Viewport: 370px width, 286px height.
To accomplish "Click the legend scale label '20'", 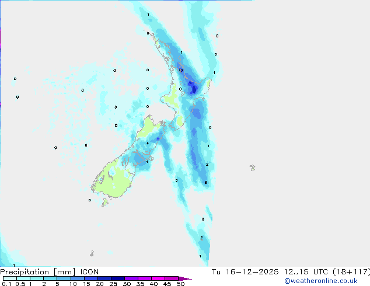I will tap(100, 284).
